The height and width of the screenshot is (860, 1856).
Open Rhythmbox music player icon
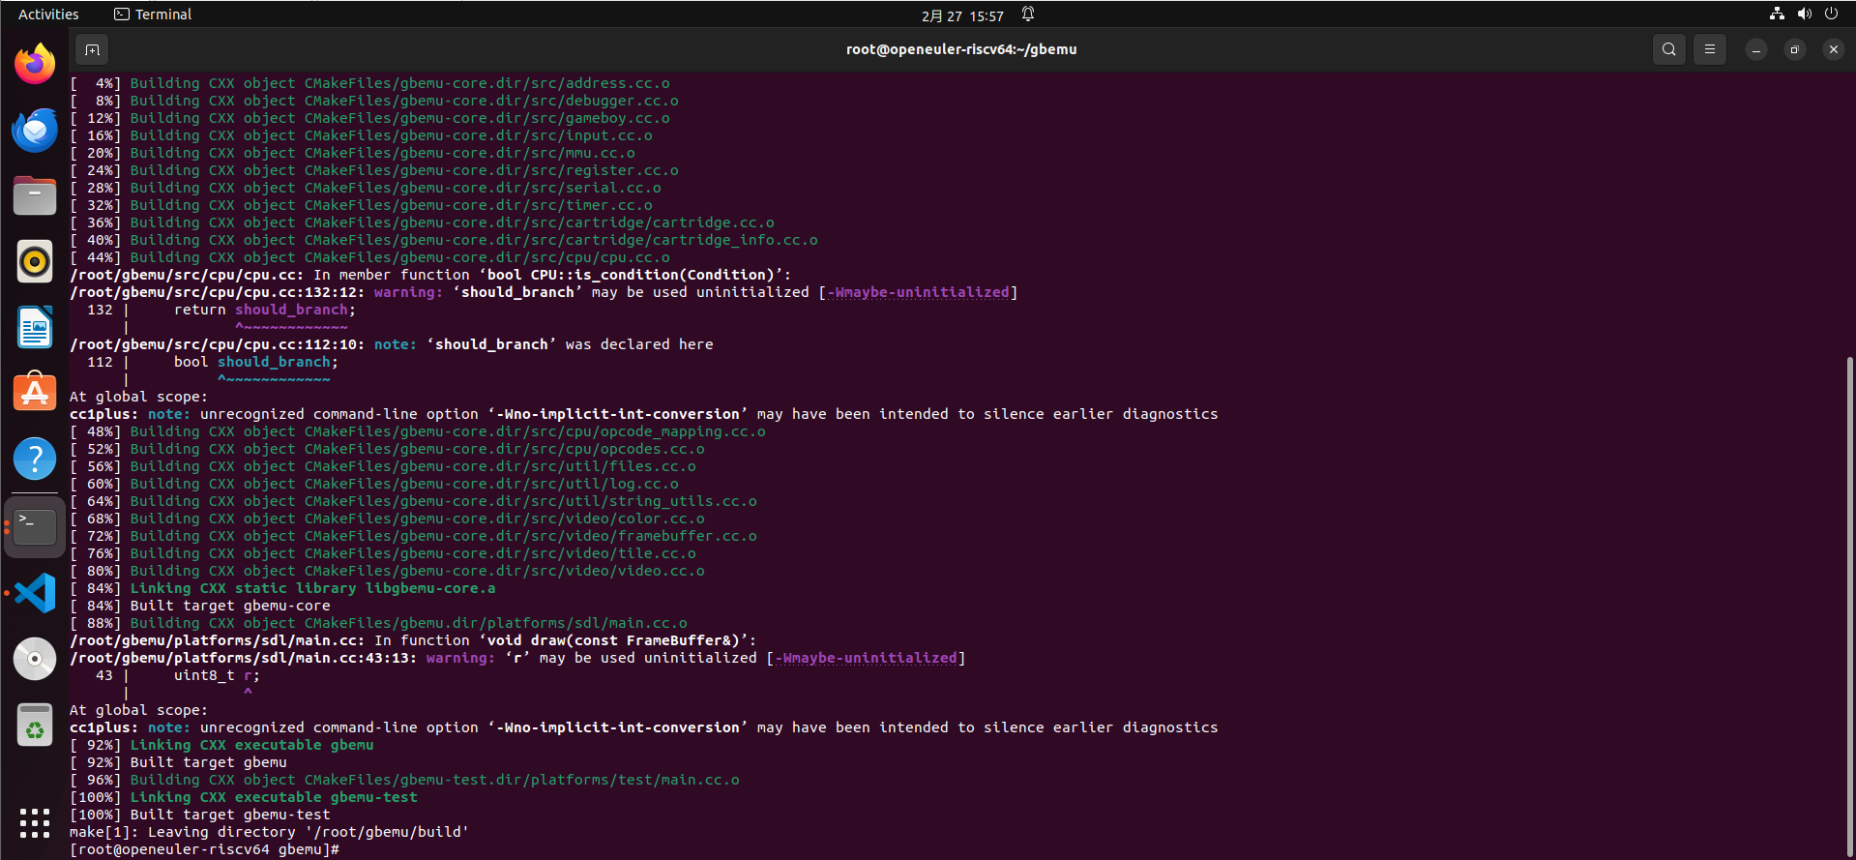click(x=35, y=261)
